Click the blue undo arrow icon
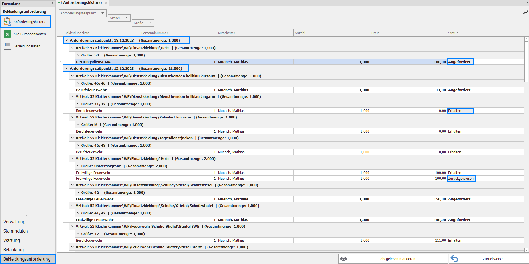Screen dimensions: 529x264 tap(454, 259)
